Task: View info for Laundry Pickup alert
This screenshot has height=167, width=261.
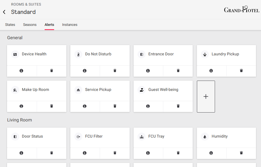Action: [x=211, y=71]
